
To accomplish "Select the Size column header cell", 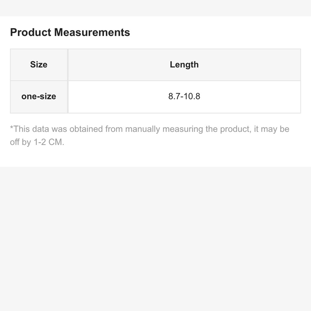I will [39, 65].
